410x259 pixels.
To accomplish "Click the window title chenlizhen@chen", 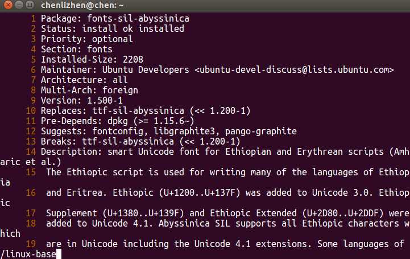I will point(82,5).
